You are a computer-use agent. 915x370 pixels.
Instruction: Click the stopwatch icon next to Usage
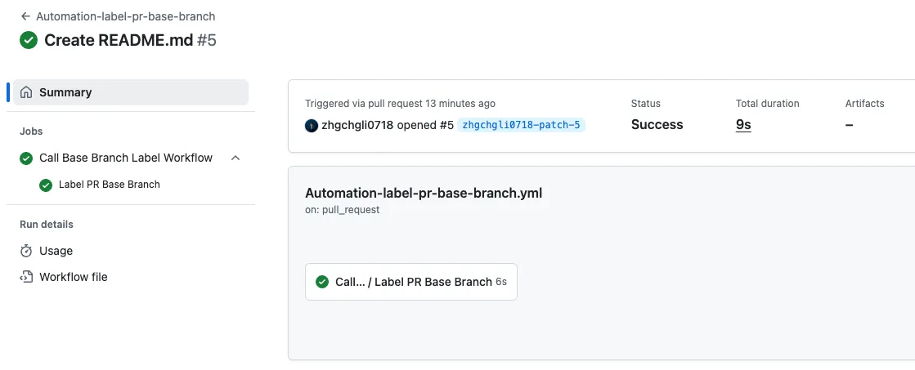(x=26, y=251)
